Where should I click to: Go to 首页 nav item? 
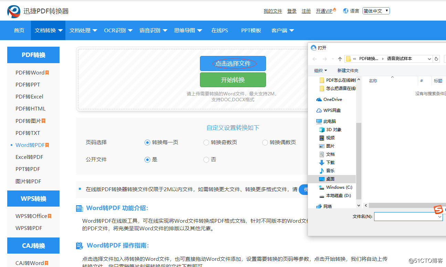(19, 30)
